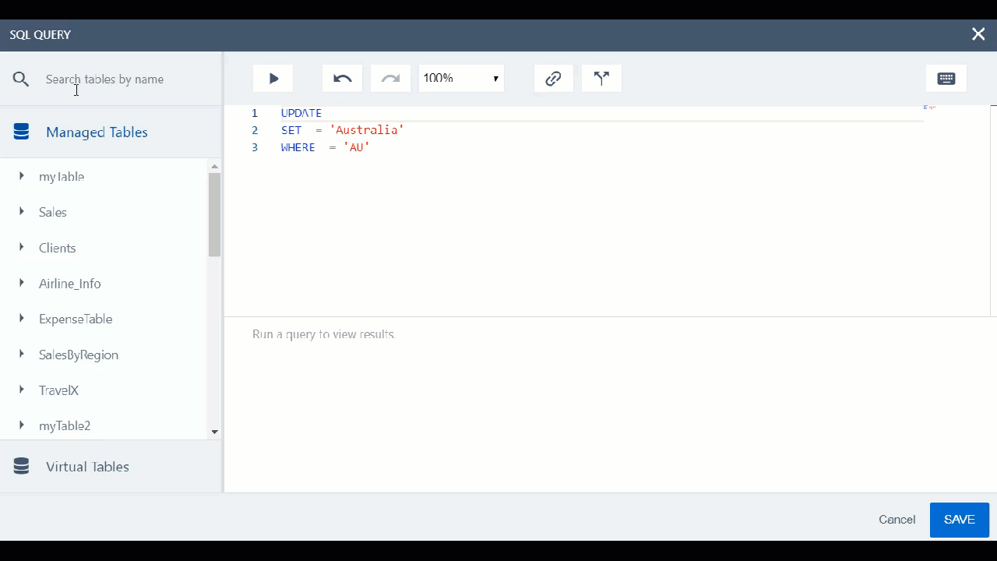Open the 100% zoom dropdown
Viewport: 997px width, 561px height.
(461, 79)
